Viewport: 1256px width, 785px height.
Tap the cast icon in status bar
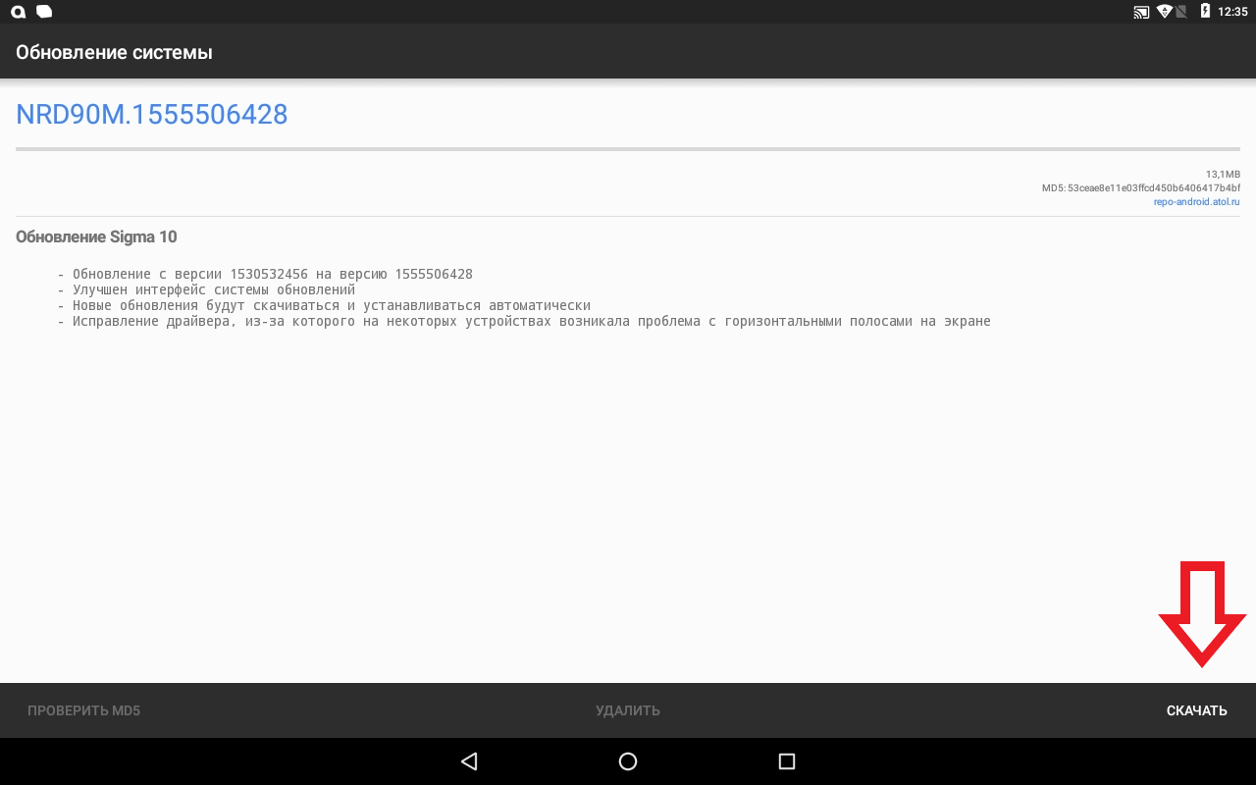click(1141, 12)
